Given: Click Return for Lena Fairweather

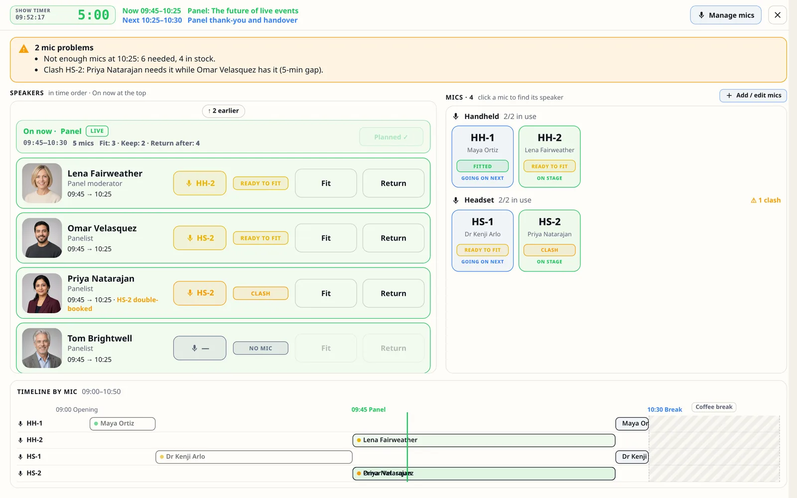Looking at the screenshot, I should point(394,183).
